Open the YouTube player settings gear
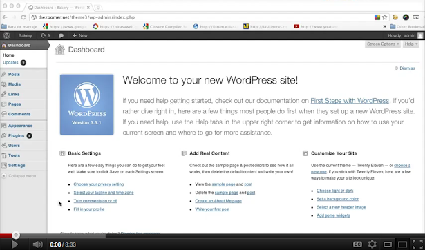Screen dimensions: 425x250 (x=372, y=244)
